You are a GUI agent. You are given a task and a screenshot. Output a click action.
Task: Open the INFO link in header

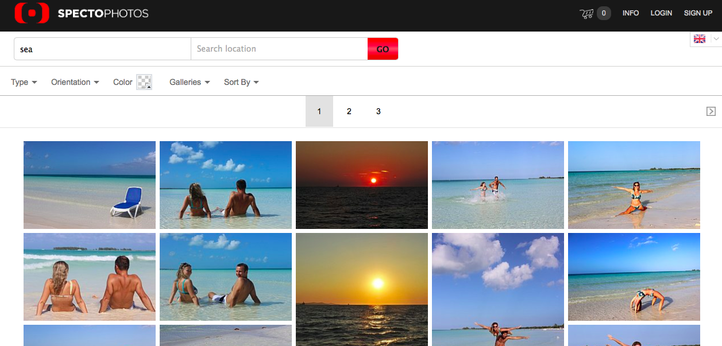click(630, 13)
